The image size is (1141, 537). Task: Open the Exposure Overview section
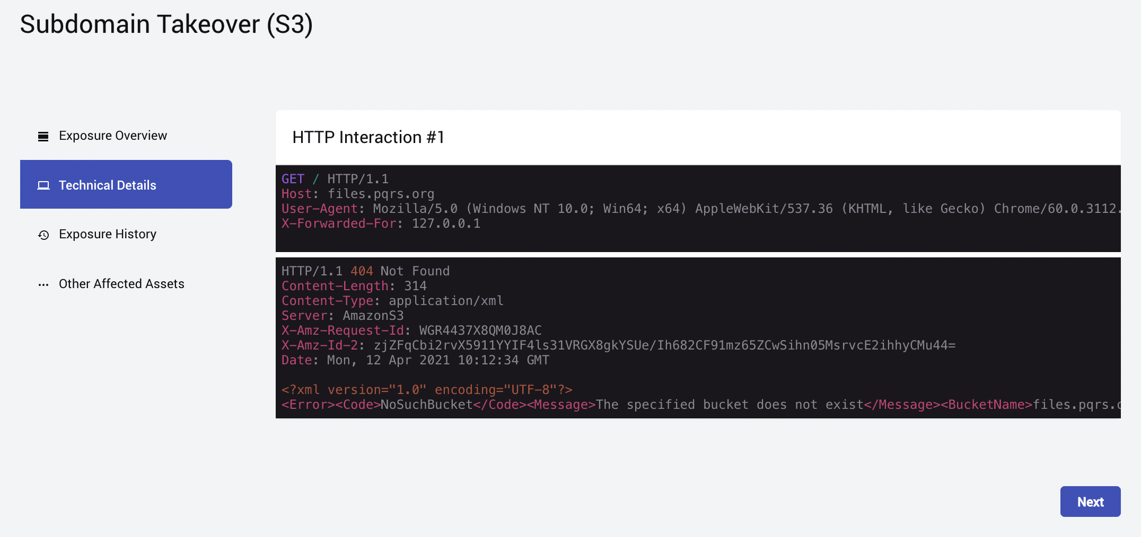click(113, 136)
